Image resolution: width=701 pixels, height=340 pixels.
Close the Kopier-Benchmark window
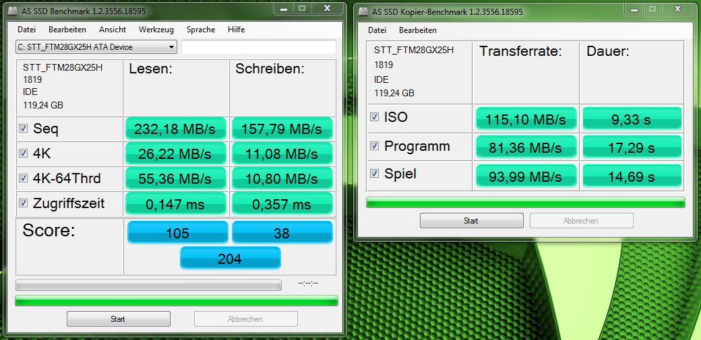click(x=677, y=9)
